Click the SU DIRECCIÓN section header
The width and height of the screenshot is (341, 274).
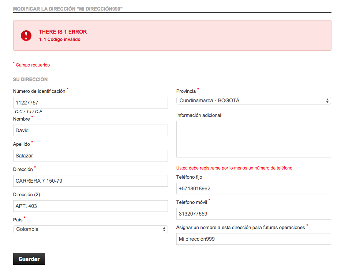click(30, 79)
